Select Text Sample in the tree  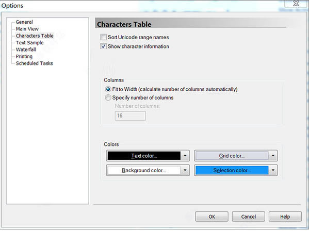29,43
